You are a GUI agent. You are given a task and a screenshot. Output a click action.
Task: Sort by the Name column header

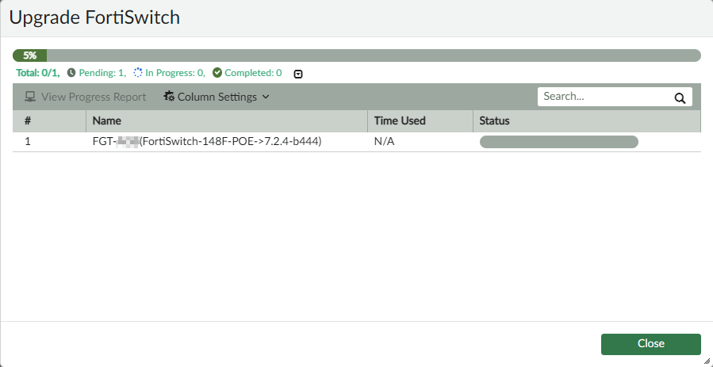click(227, 120)
